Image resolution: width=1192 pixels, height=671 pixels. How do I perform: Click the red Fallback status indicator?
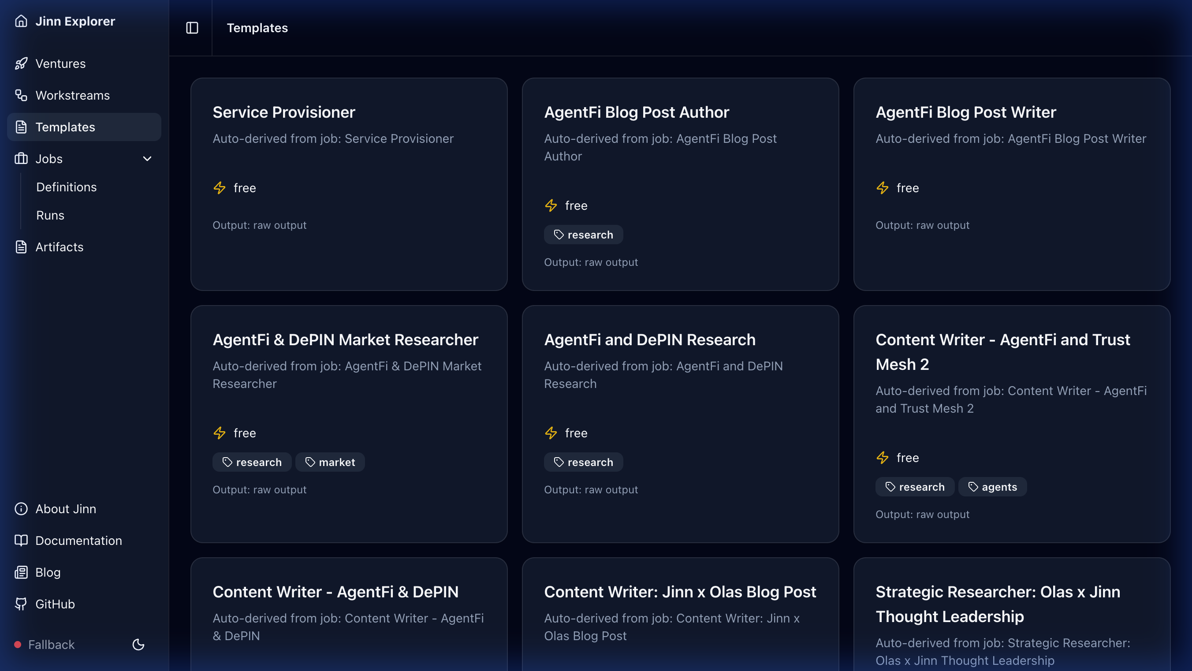[18, 644]
